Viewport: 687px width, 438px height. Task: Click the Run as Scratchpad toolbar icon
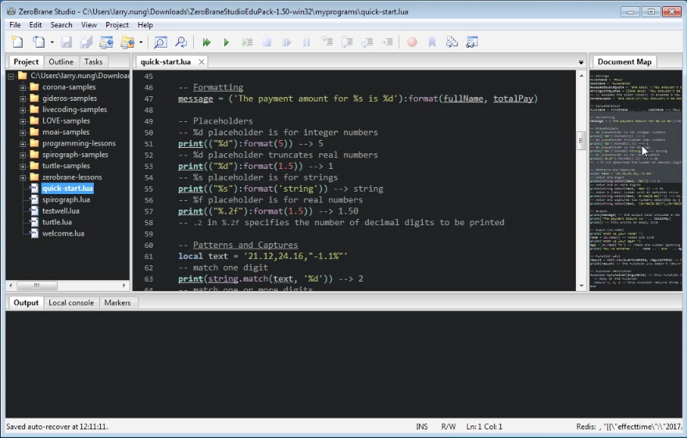(247, 42)
